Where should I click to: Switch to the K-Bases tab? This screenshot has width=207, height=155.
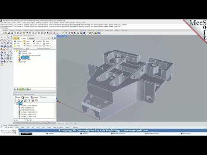pos(43,97)
